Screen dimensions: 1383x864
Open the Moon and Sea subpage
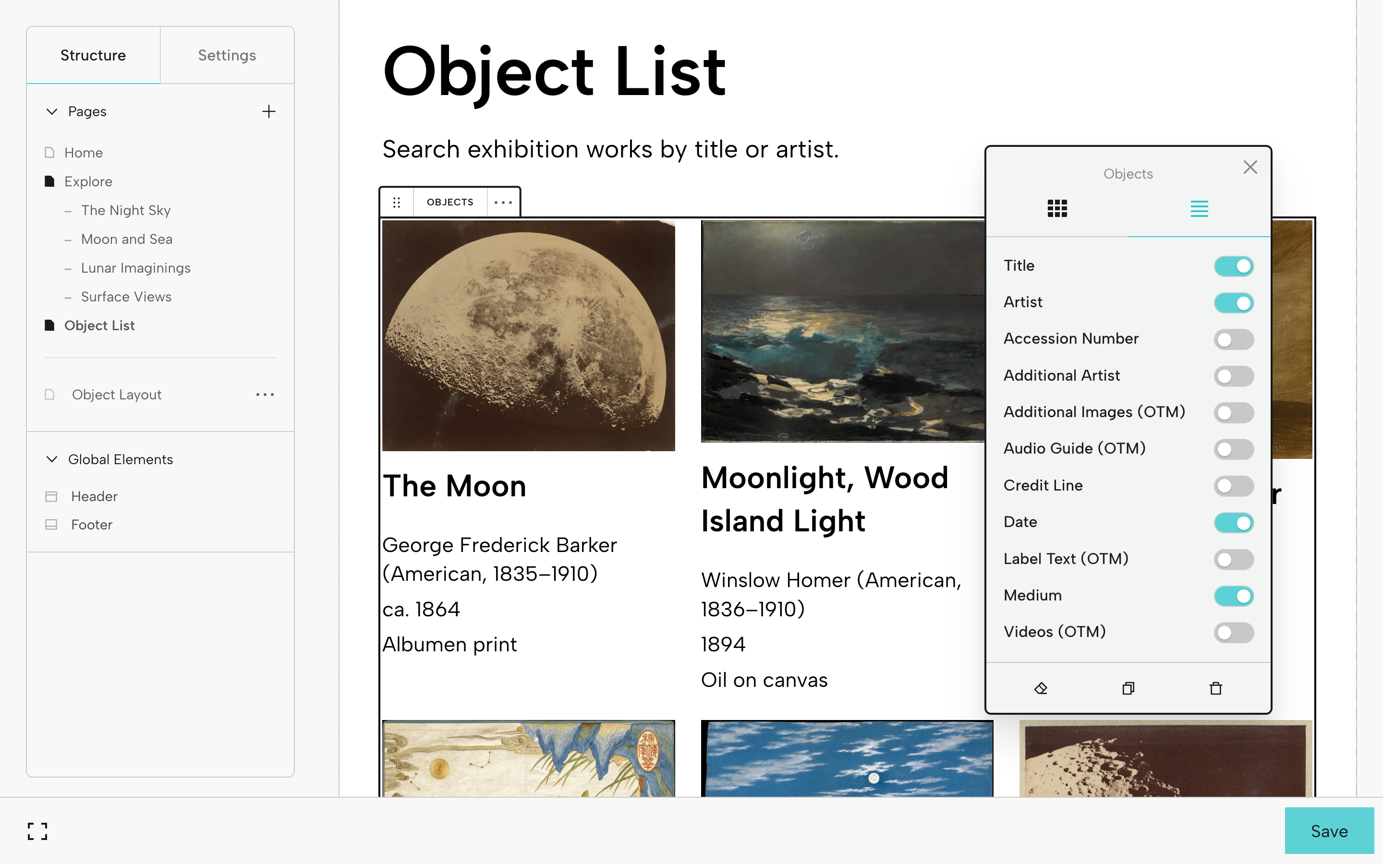pos(127,239)
